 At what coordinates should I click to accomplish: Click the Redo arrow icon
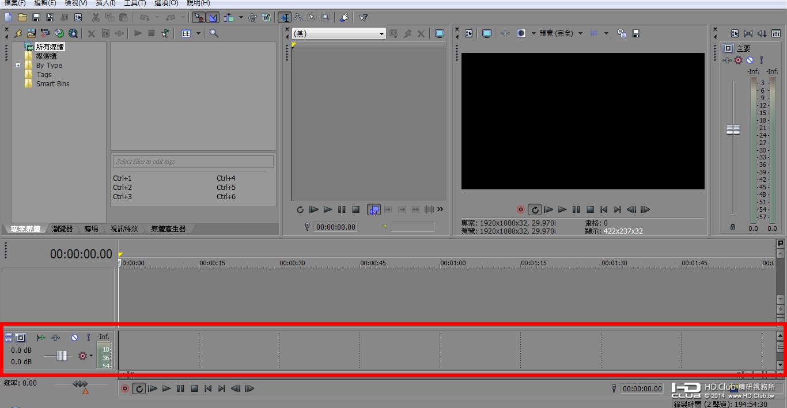coord(171,17)
